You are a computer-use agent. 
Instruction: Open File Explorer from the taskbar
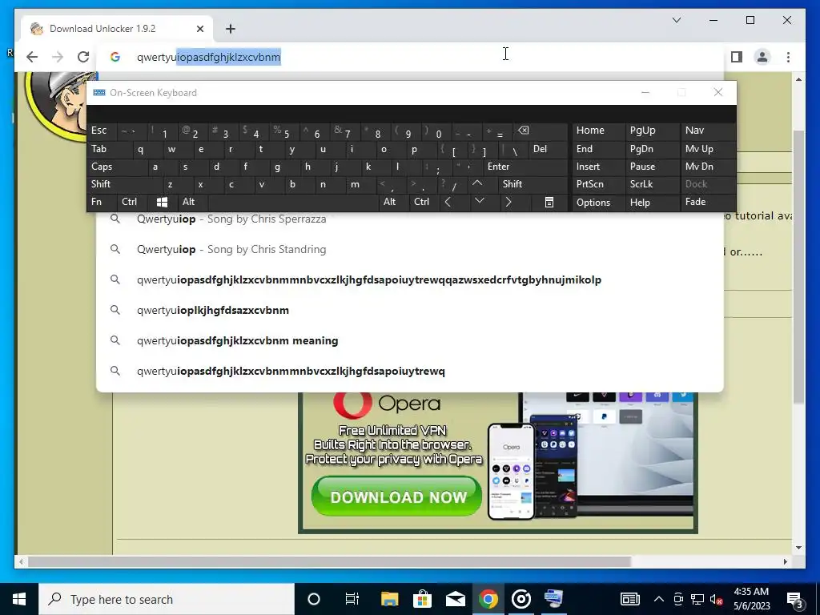390,599
